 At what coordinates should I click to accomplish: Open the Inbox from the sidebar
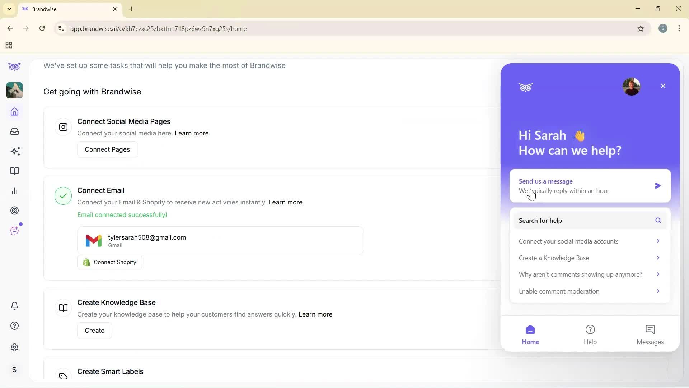tap(14, 131)
